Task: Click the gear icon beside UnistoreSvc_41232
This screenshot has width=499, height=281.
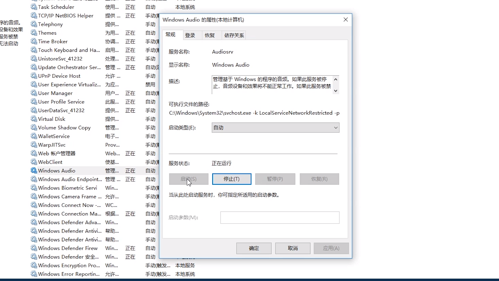Action: pos(34,59)
